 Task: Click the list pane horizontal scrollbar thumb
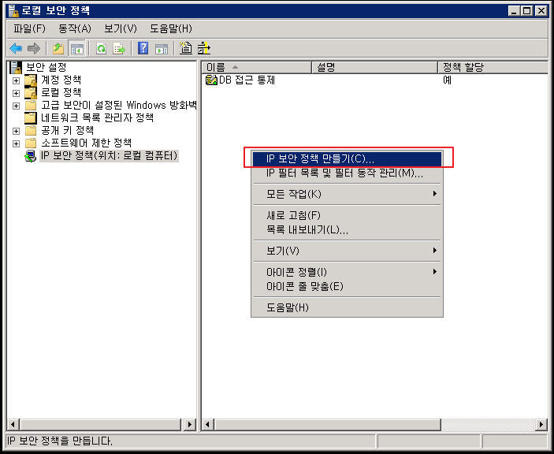(328, 424)
